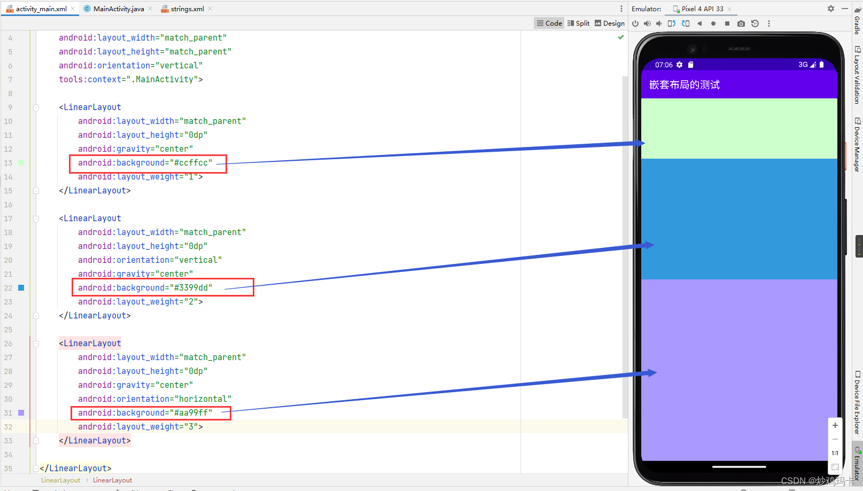Click line number 26 in gutter
This screenshot has width=863, height=491.
coord(8,344)
